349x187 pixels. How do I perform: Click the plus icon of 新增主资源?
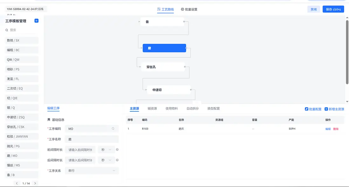(x=326, y=109)
